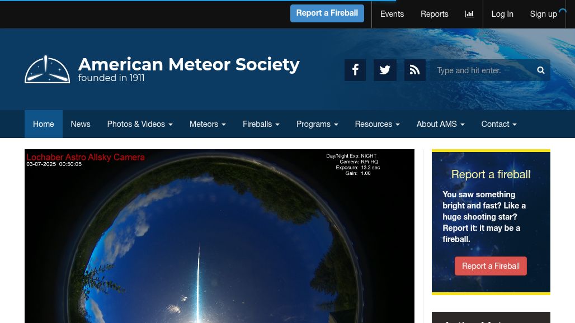The image size is (575, 323).
Task: Go to Log In page
Action: tap(502, 14)
